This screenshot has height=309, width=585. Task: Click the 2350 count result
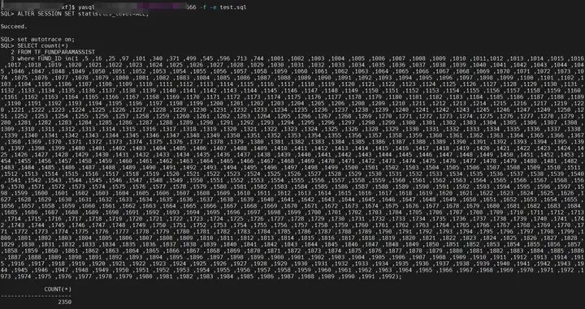(x=64, y=302)
